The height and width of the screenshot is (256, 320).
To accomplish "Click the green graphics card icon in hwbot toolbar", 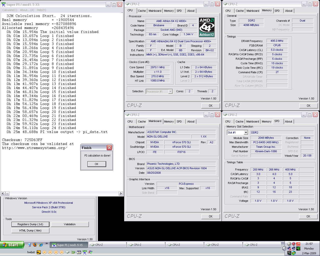I will tap(73, 252).
